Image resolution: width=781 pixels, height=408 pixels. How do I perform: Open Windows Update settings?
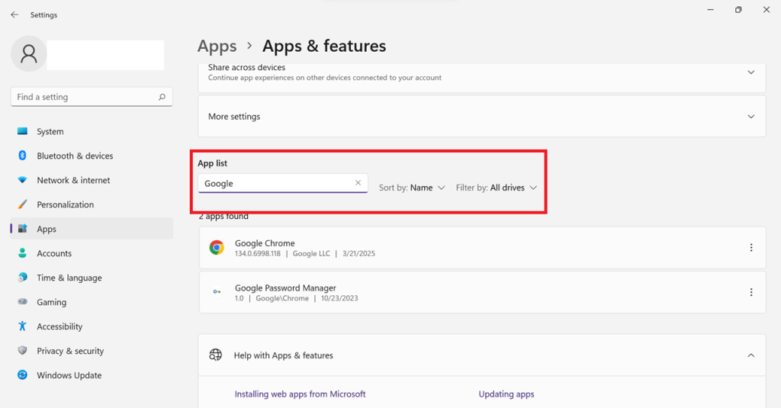92,376
